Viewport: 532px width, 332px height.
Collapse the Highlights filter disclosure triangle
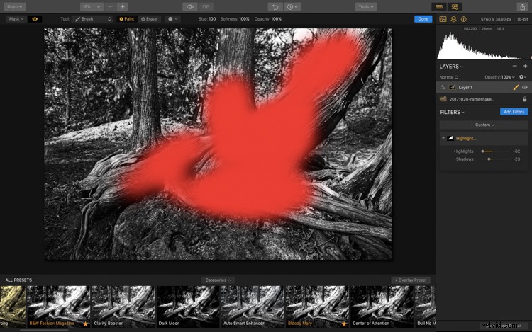[443, 138]
